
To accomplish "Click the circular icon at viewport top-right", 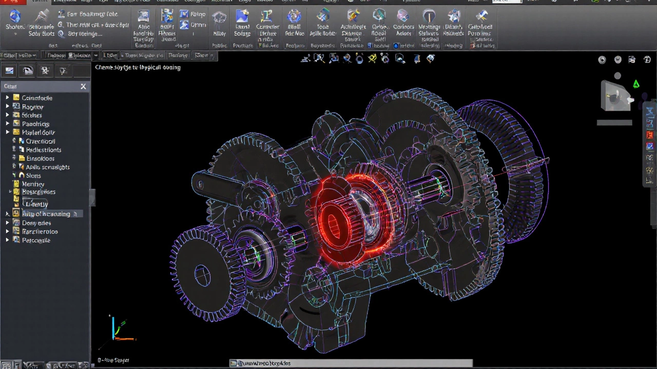I will [602, 60].
